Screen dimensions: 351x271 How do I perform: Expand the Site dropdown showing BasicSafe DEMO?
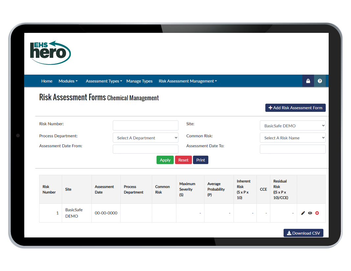tap(292, 126)
